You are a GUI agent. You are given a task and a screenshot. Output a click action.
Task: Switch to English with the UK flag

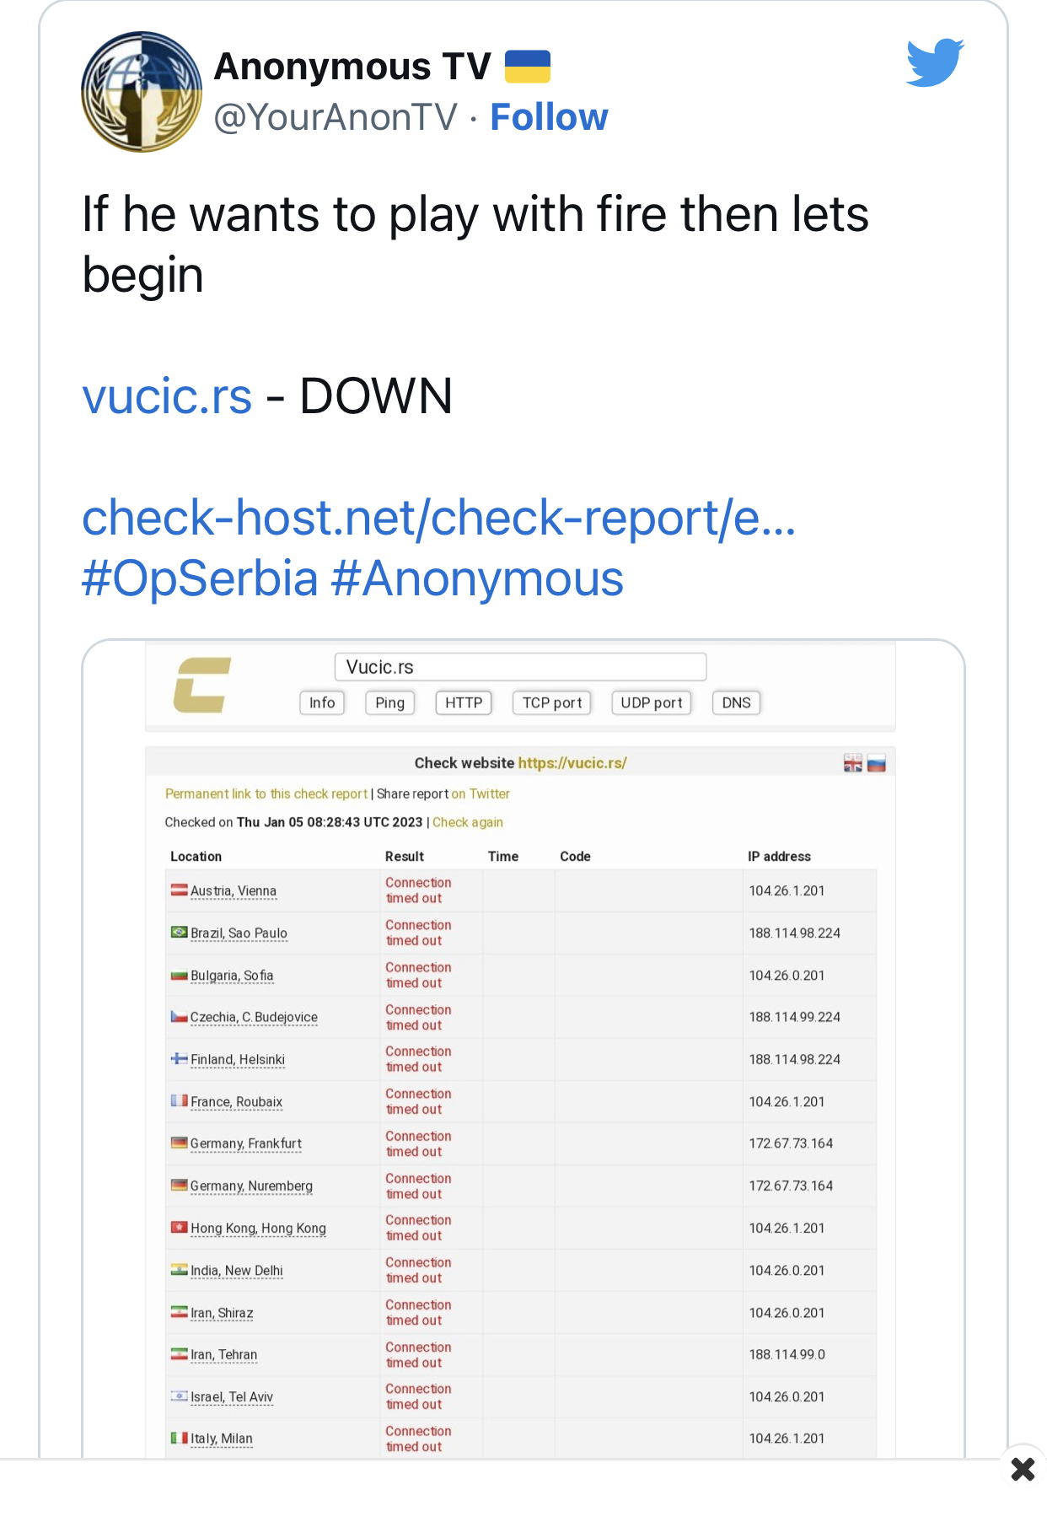853,764
